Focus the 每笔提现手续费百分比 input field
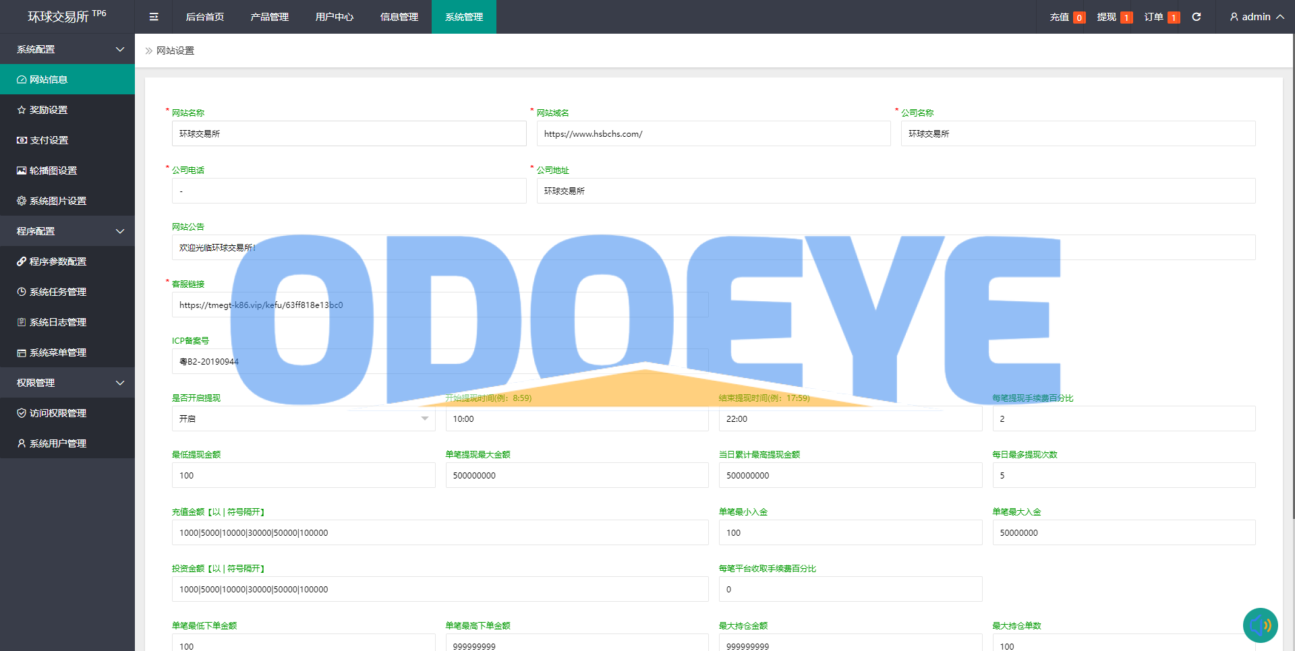Viewport: 1295px width, 651px height. click(x=1124, y=418)
